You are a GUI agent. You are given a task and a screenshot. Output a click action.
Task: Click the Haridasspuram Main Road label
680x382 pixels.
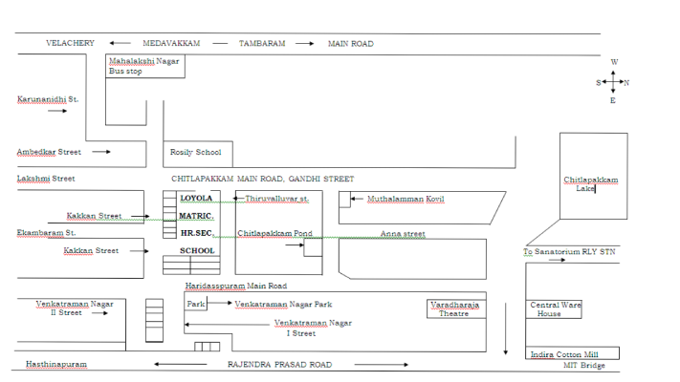tap(236, 286)
